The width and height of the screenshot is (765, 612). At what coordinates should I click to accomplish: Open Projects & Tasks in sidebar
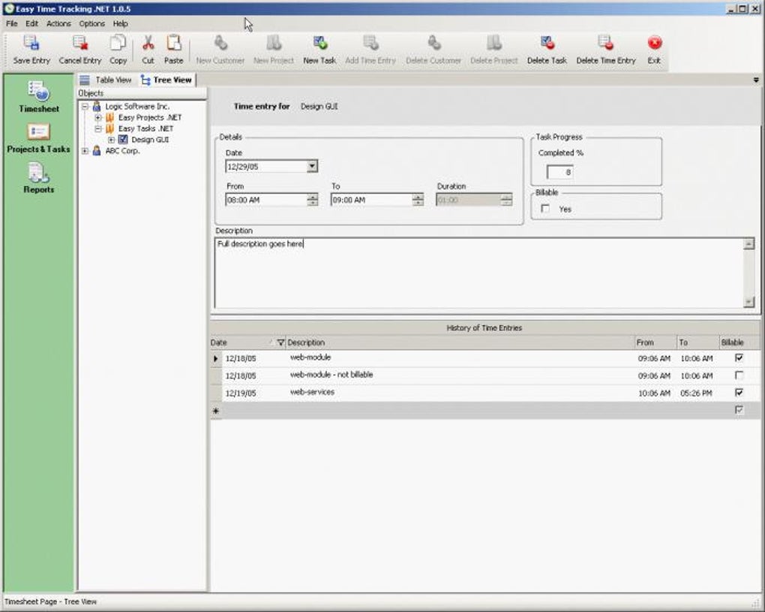tap(38, 138)
